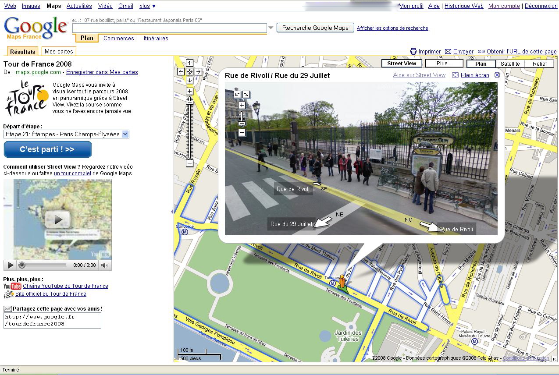Open Images in the top bar
Screen dimensions: 559x375
(31, 6)
